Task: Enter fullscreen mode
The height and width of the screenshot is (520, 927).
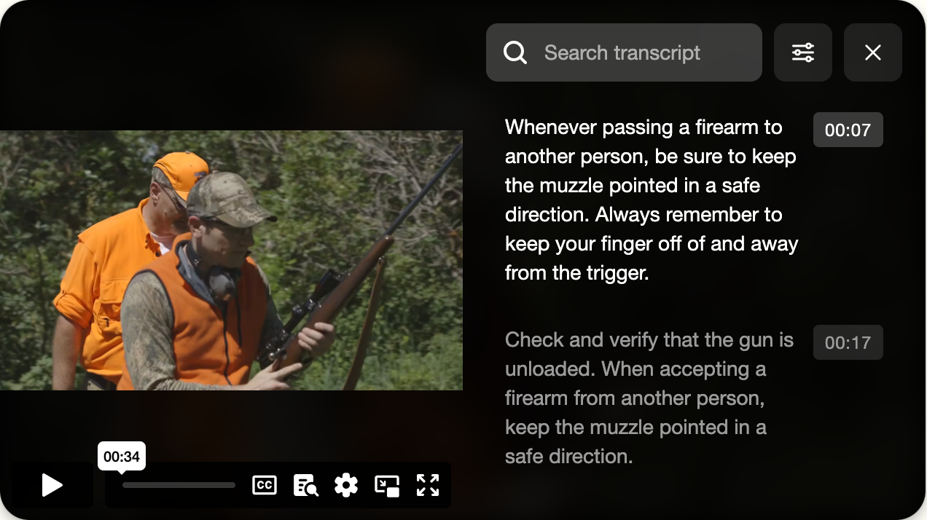Action: tap(428, 485)
